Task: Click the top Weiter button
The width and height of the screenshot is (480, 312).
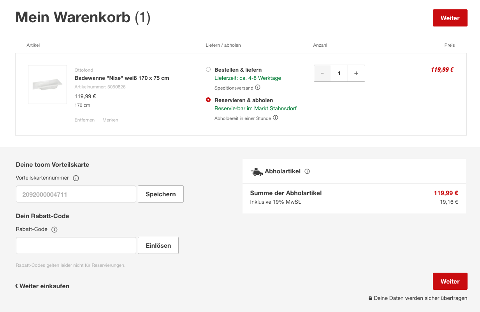Action: [450, 18]
